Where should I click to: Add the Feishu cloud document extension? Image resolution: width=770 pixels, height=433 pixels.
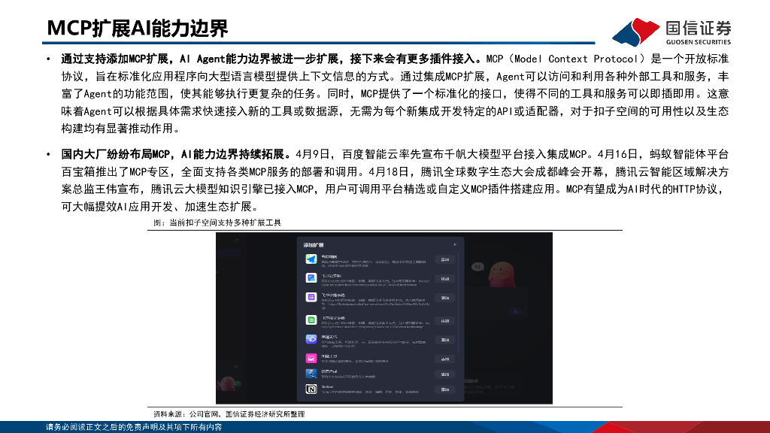(x=445, y=279)
